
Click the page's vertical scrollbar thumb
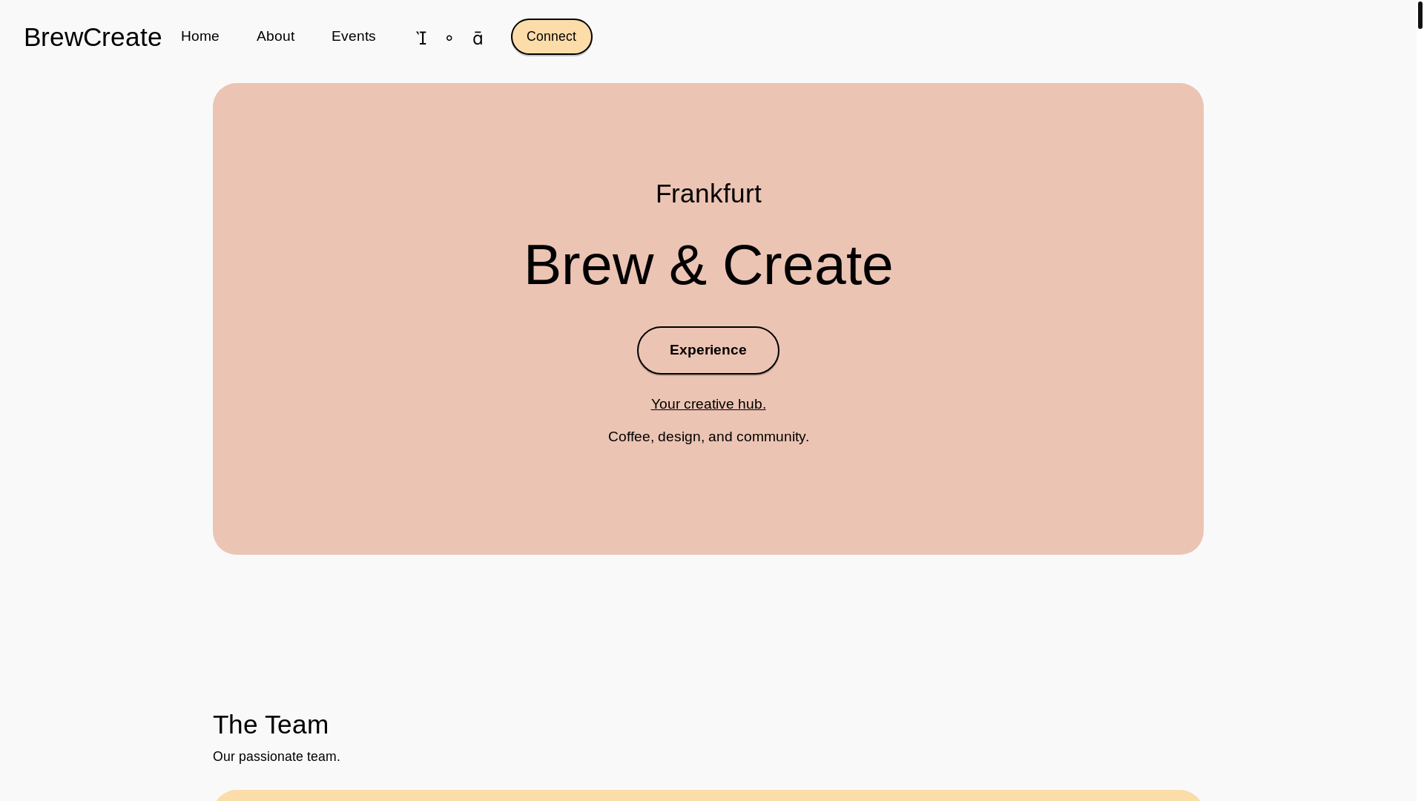tap(1420, 15)
